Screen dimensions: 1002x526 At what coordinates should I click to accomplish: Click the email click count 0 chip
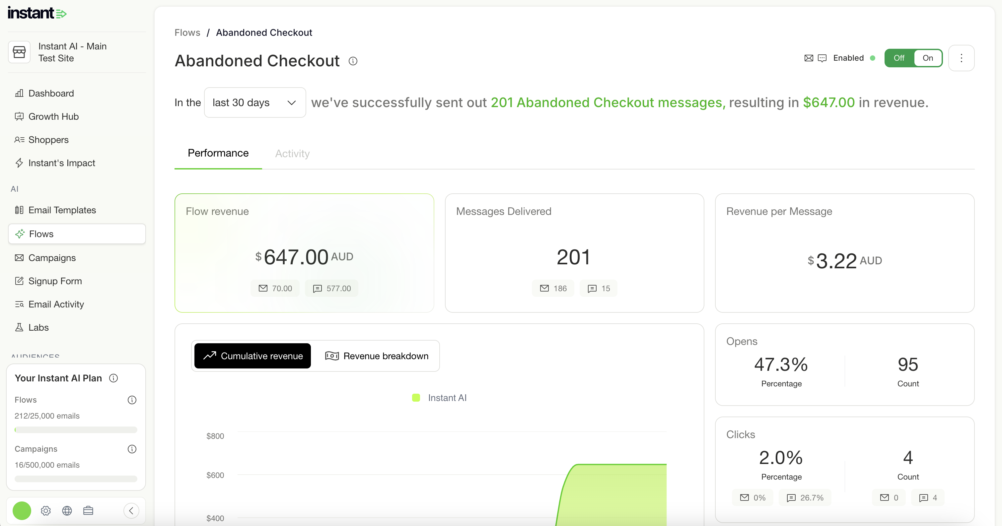point(889,497)
